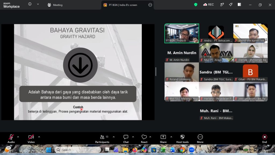Expand the Chat options arrow
The width and height of the screenshot is (275, 155).
click(x=133, y=137)
